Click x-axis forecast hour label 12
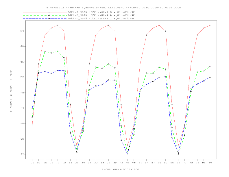The image size is (229, 177). coord(58,163)
